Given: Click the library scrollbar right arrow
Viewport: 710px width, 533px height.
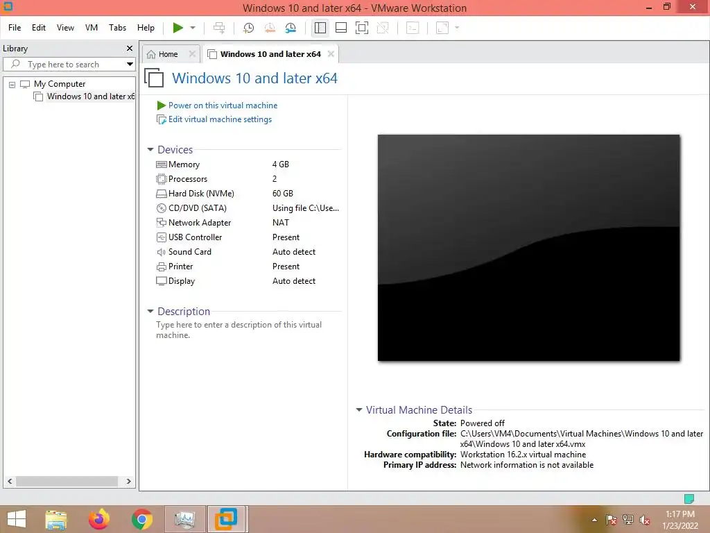Looking at the screenshot, I should click(128, 482).
